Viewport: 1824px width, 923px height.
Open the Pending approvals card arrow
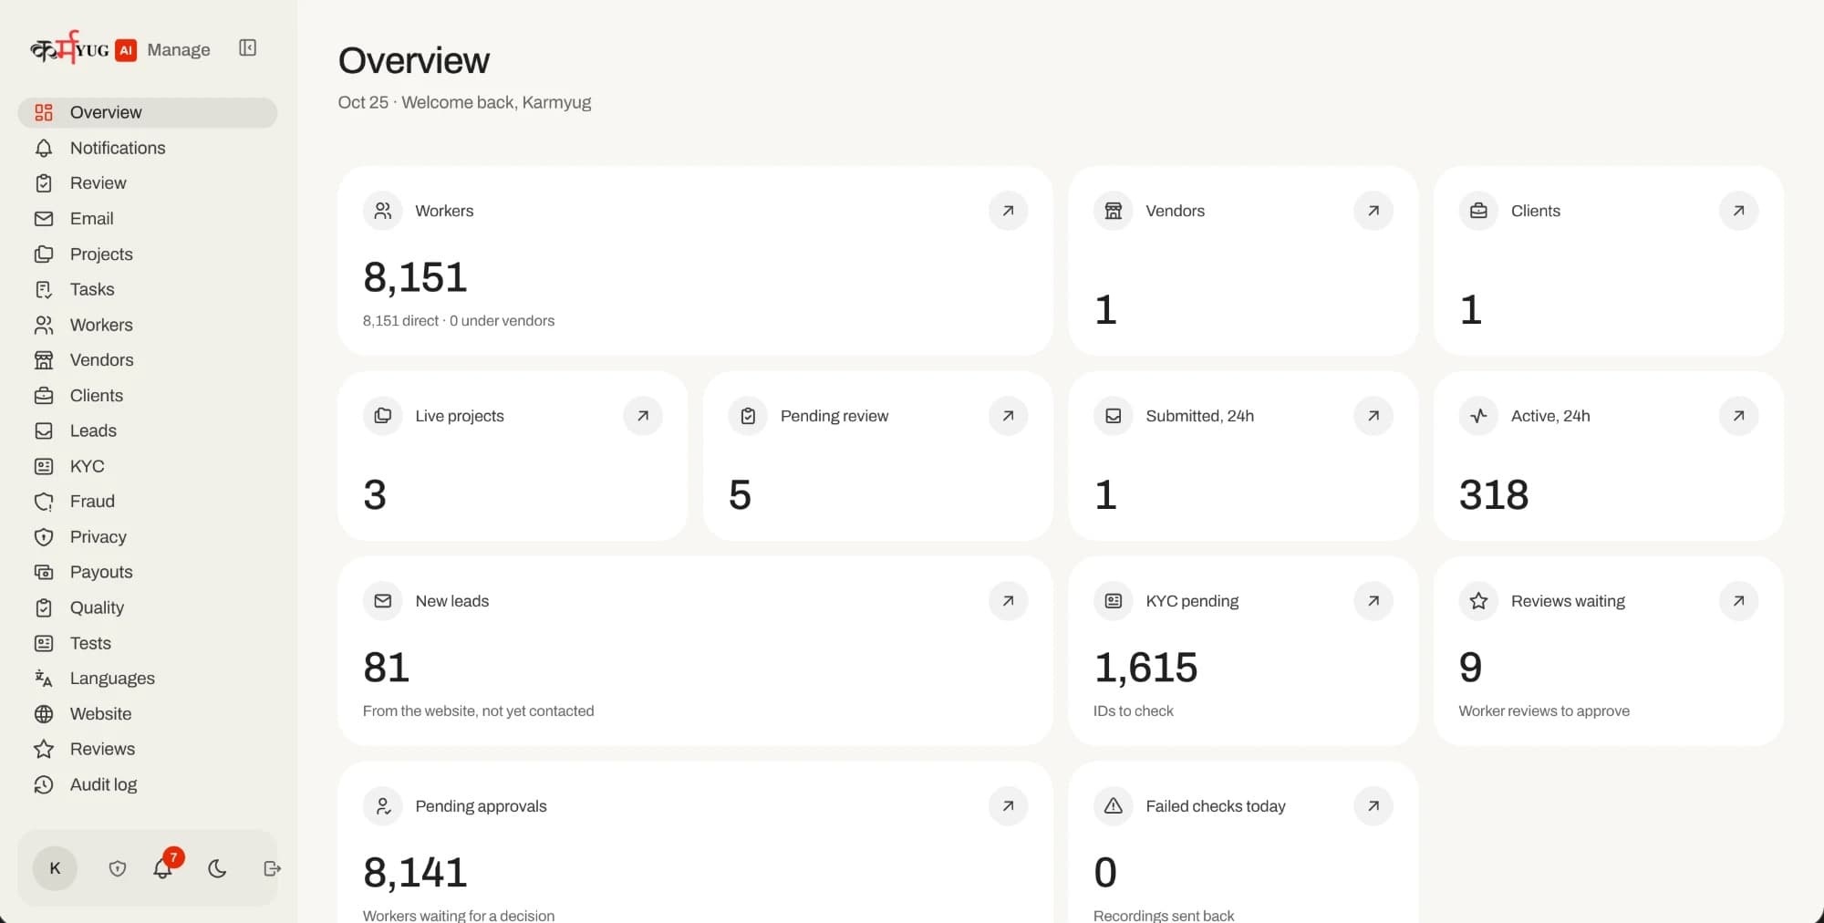[1008, 806]
